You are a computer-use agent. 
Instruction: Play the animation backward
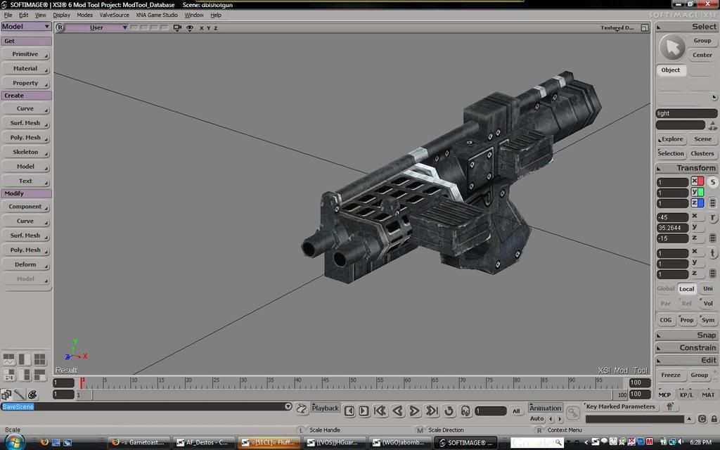tap(398, 411)
